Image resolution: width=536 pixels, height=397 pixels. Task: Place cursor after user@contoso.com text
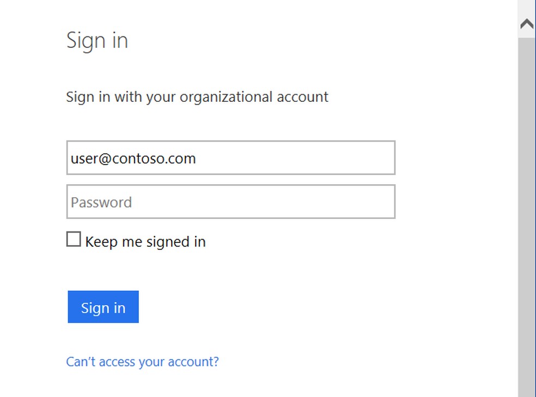click(197, 158)
